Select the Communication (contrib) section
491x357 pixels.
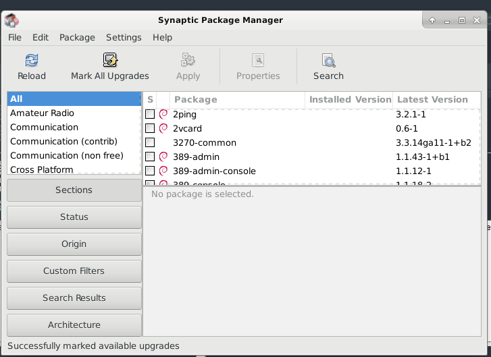(74, 142)
